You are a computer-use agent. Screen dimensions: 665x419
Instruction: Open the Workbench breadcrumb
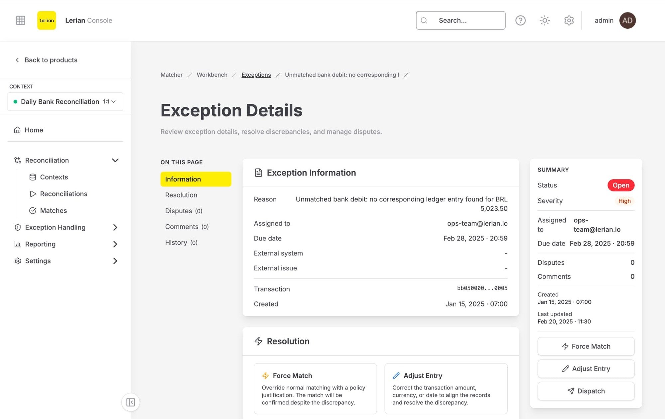[212, 75]
